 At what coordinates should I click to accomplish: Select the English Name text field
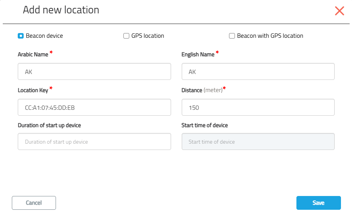pyautogui.click(x=258, y=72)
